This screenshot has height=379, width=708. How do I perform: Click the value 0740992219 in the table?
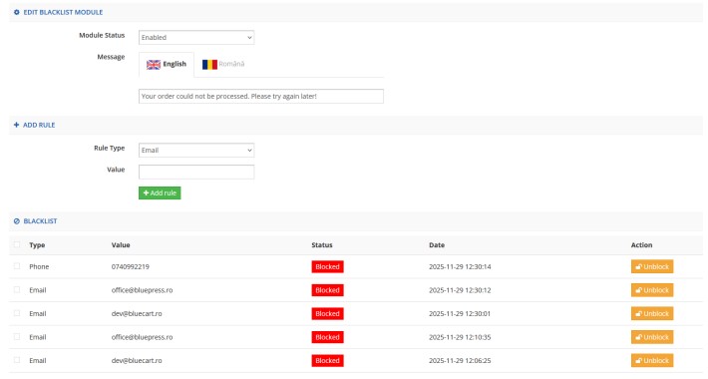pyautogui.click(x=130, y=266)
